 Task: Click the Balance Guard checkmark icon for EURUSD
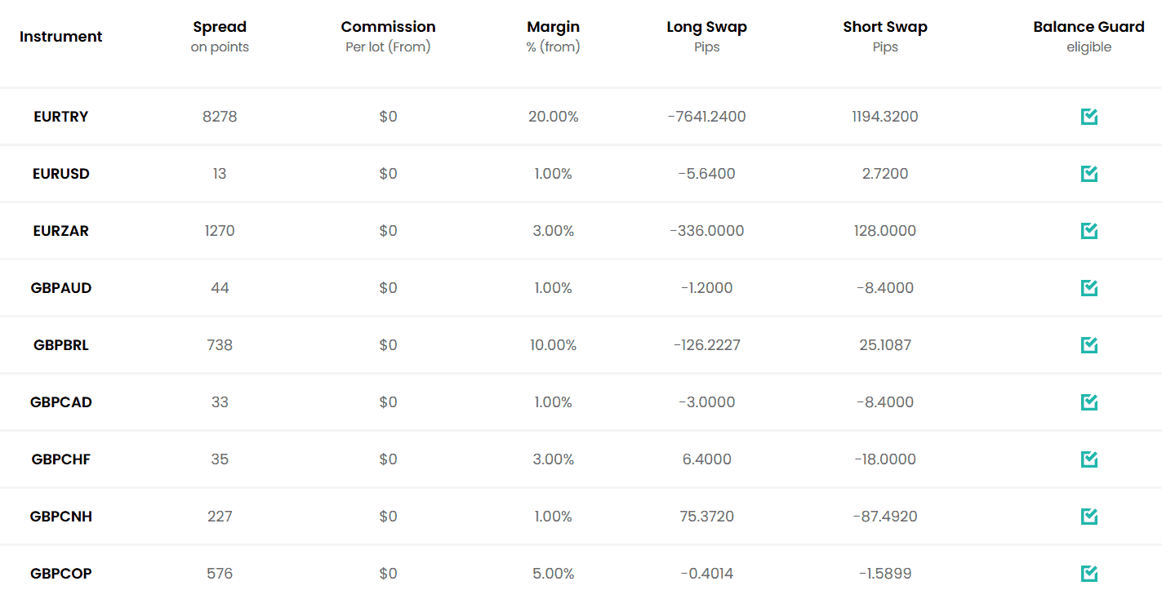click(1089, 173)
